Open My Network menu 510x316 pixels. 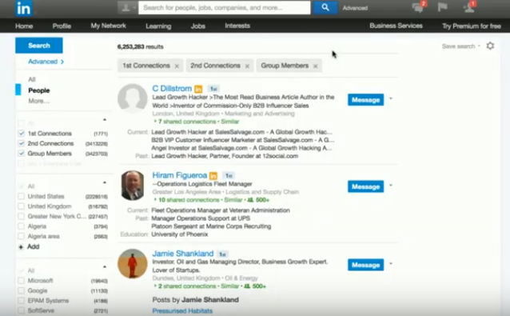coord(108,26)
